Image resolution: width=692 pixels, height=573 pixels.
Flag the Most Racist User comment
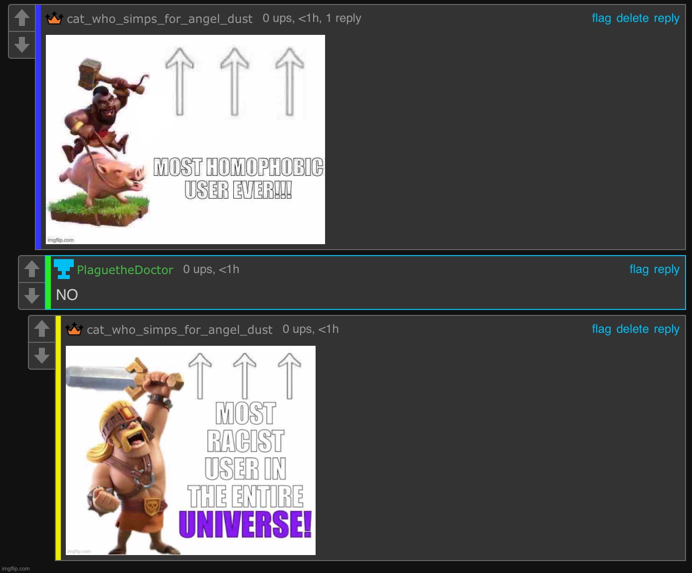(x=601, y=329)
